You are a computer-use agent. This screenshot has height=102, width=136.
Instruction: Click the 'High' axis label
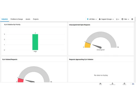click(35, 51)
